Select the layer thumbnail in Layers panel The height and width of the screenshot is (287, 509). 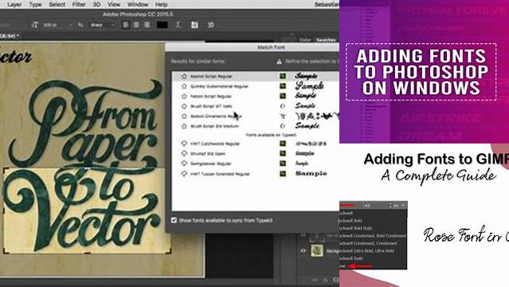pos(317,250)
